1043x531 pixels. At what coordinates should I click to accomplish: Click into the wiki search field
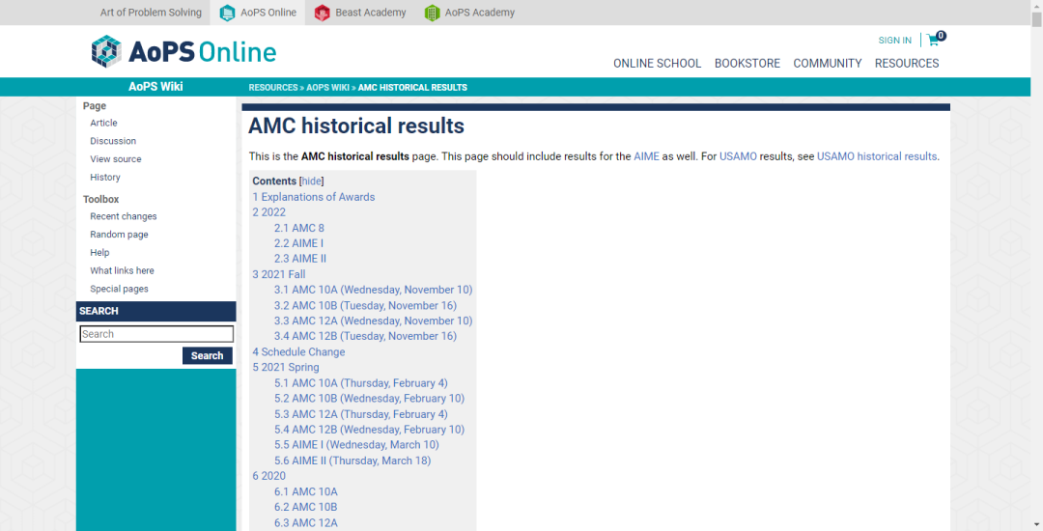[156, 334]
